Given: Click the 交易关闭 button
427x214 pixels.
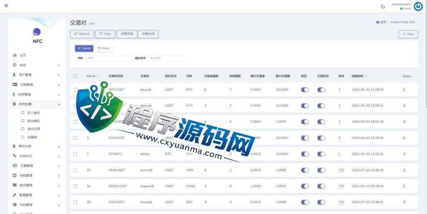Looking at the screenshot, I should (x=148, y=34).
